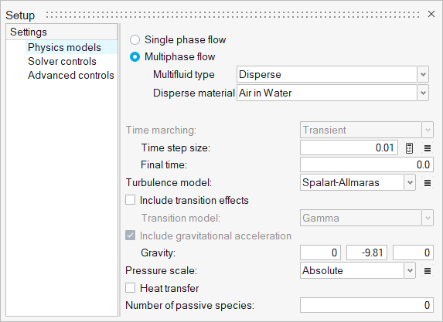443x322 pixels.
Task: Enable Include transition effects checkbox
Action: click(130, 200)
